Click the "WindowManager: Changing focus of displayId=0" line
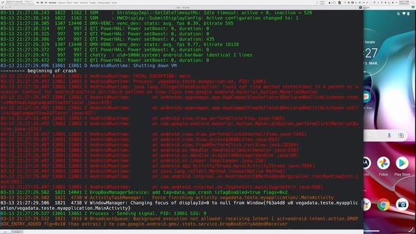This screenshot has width=416, height=234. tap(179, 205)
